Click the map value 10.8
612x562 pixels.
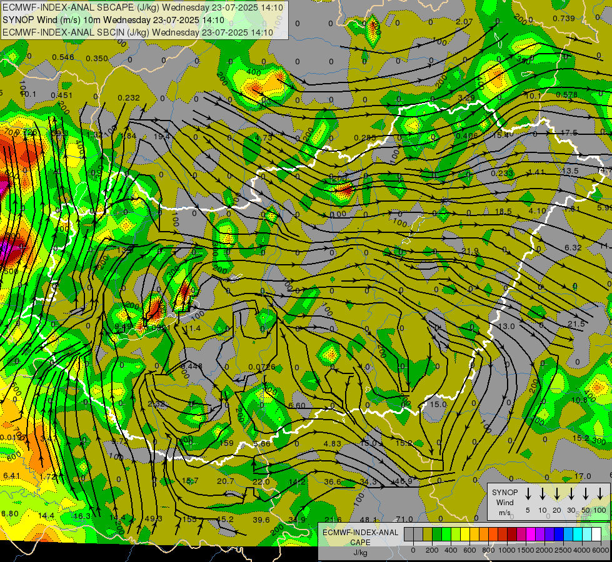click(579, 400)
